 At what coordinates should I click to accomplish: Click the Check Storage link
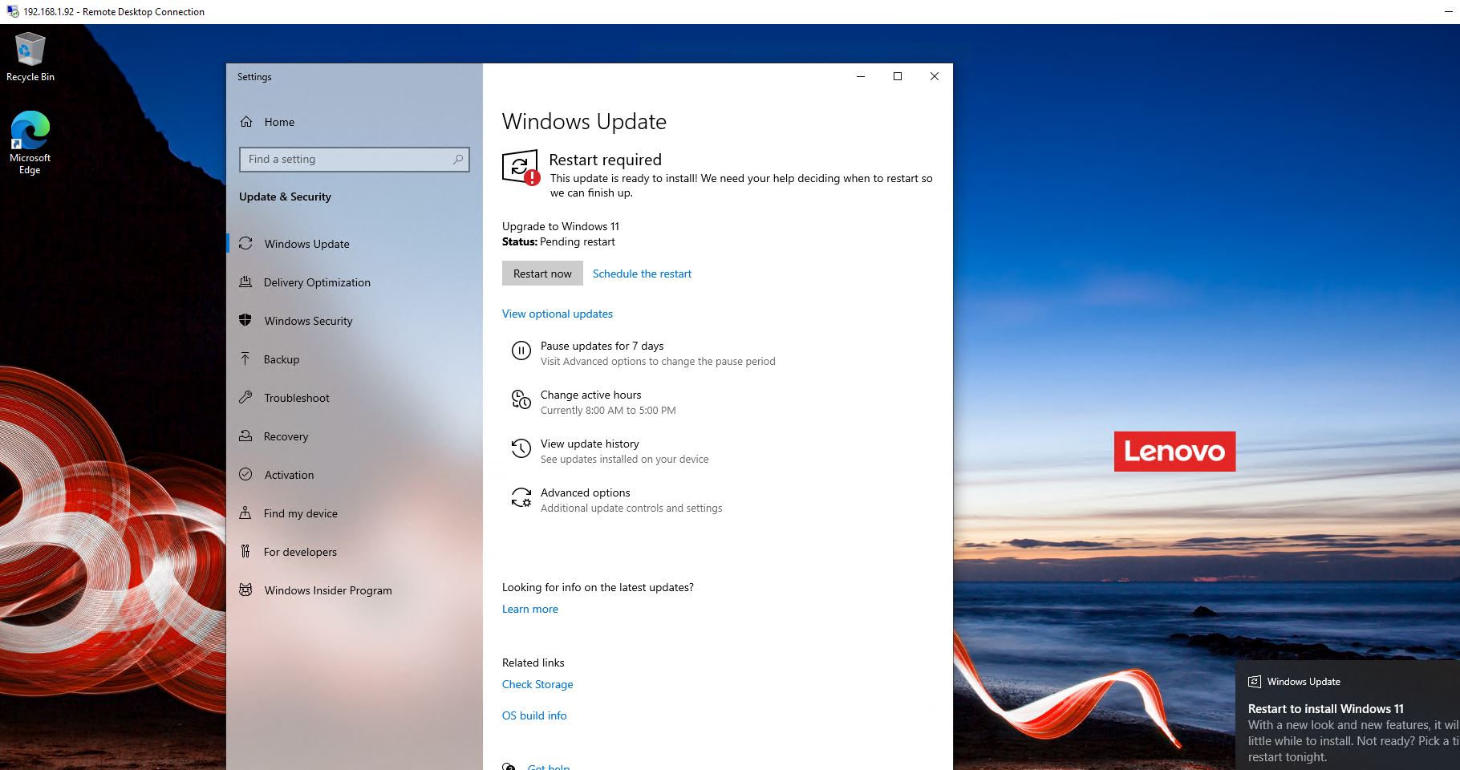(537, 684)
